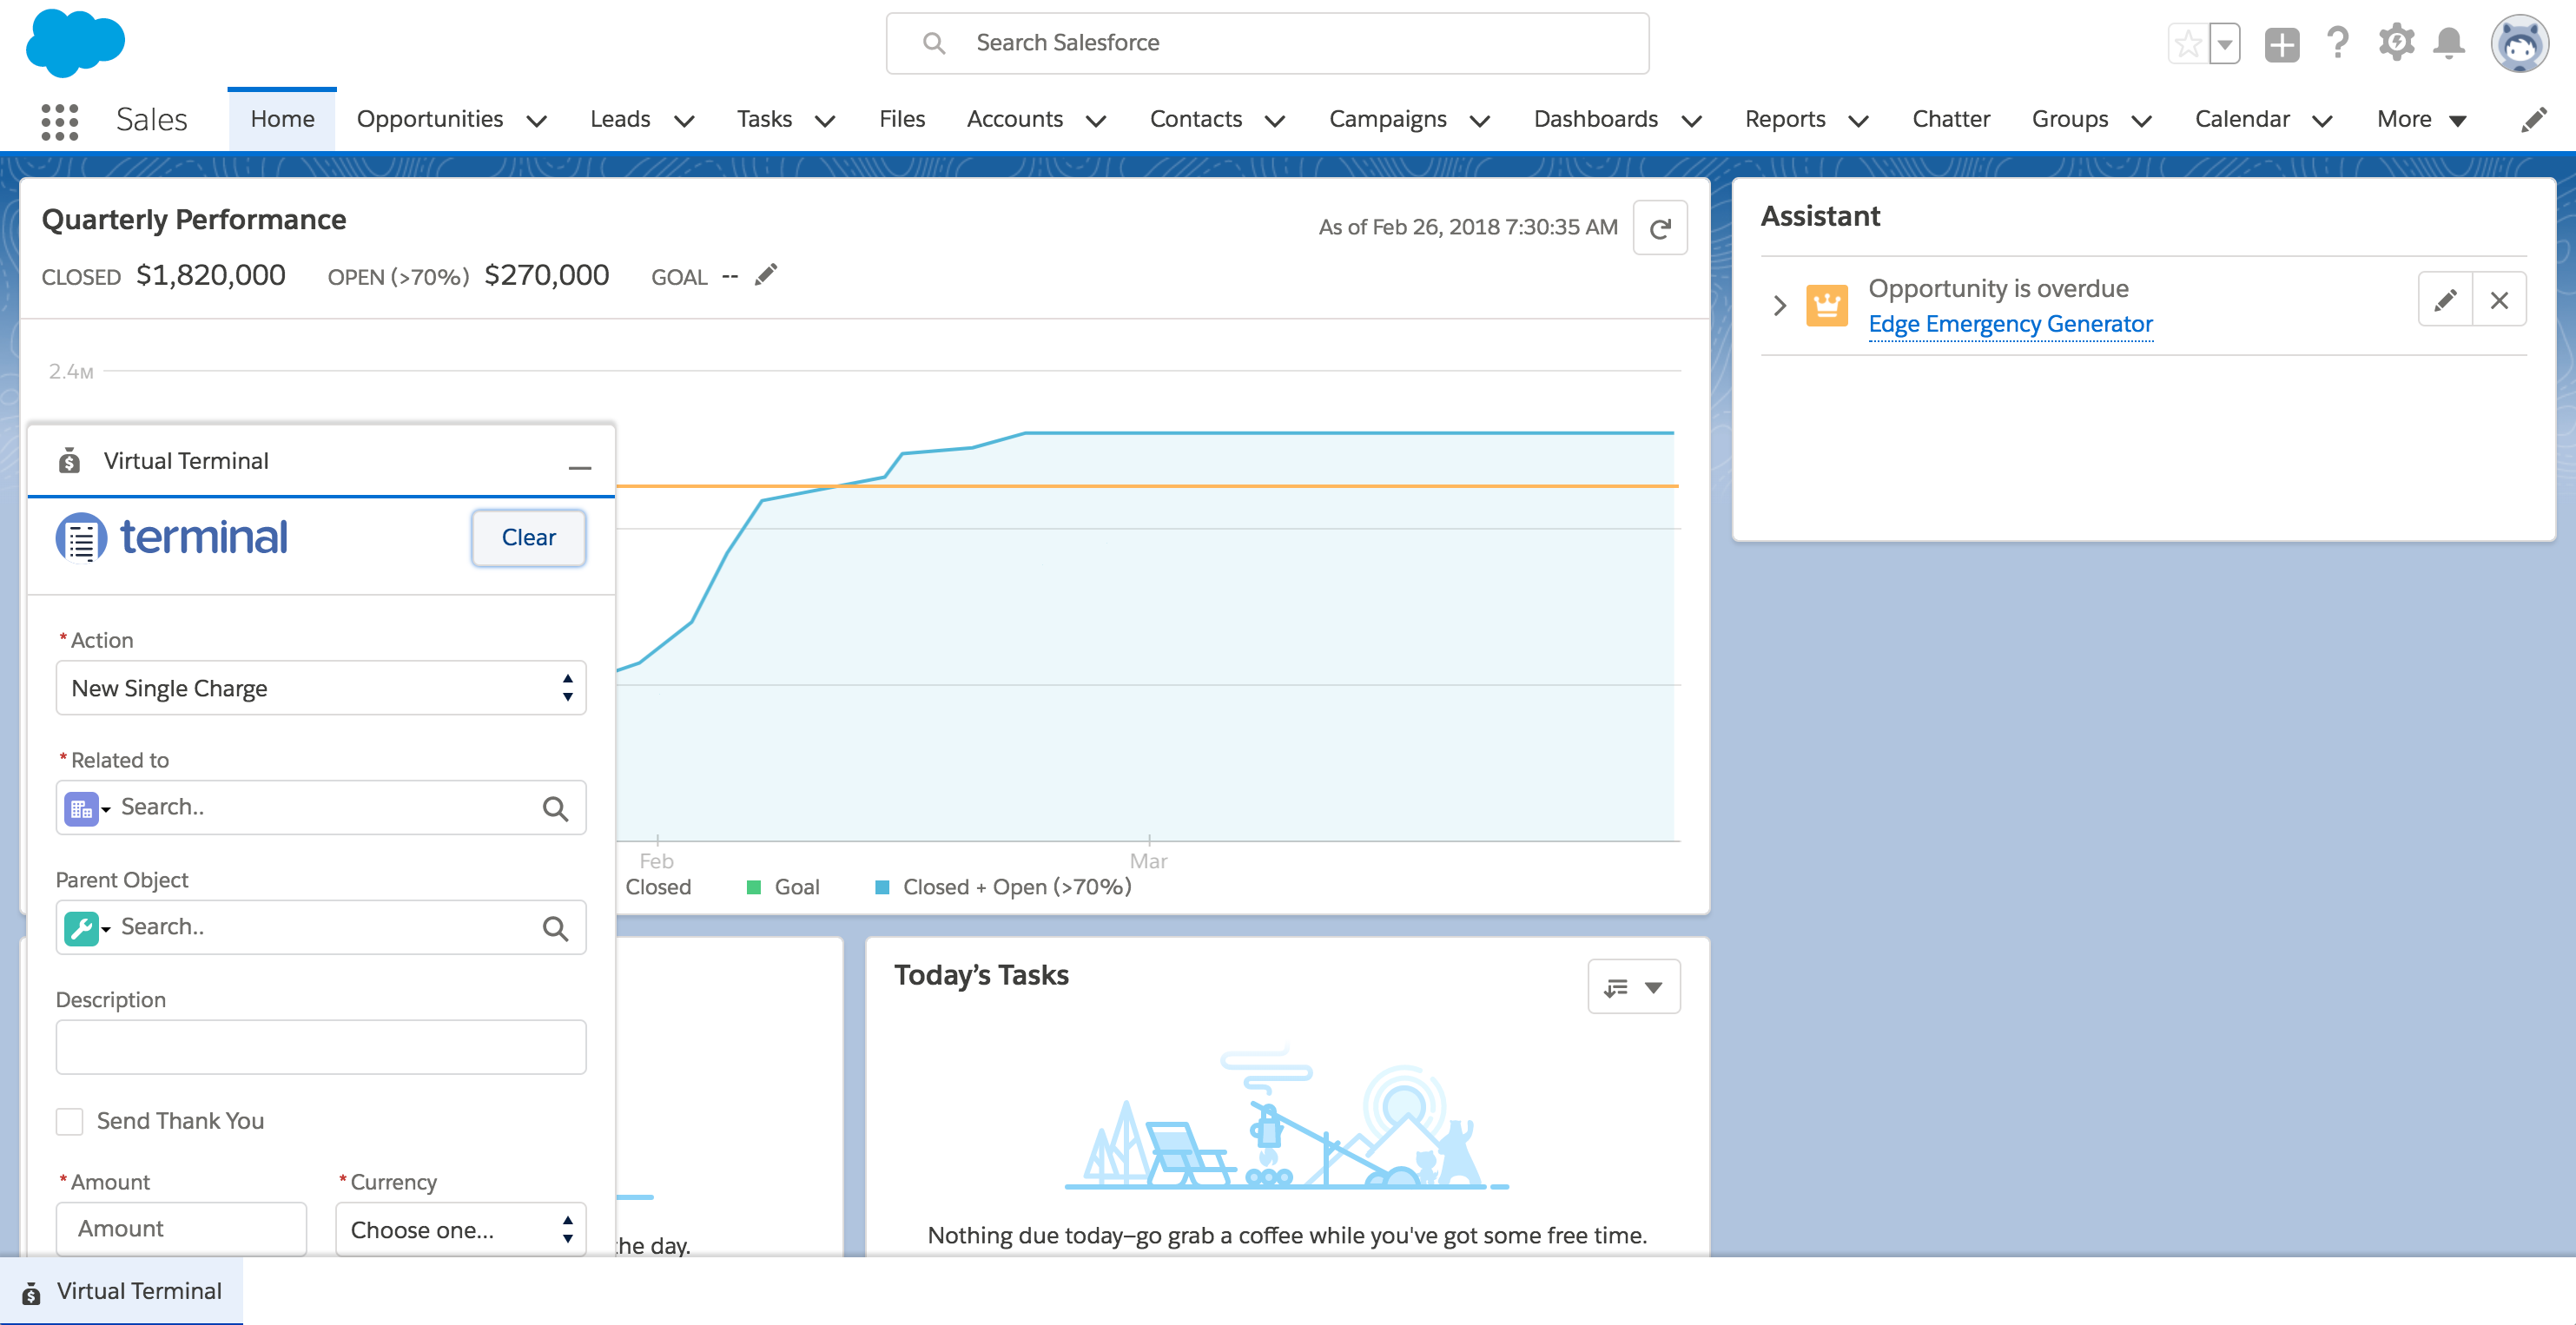Click the Salesforce cloud logo
Image resolution: width=2576 pixels, height=1325 pixels.
point(75,43)
